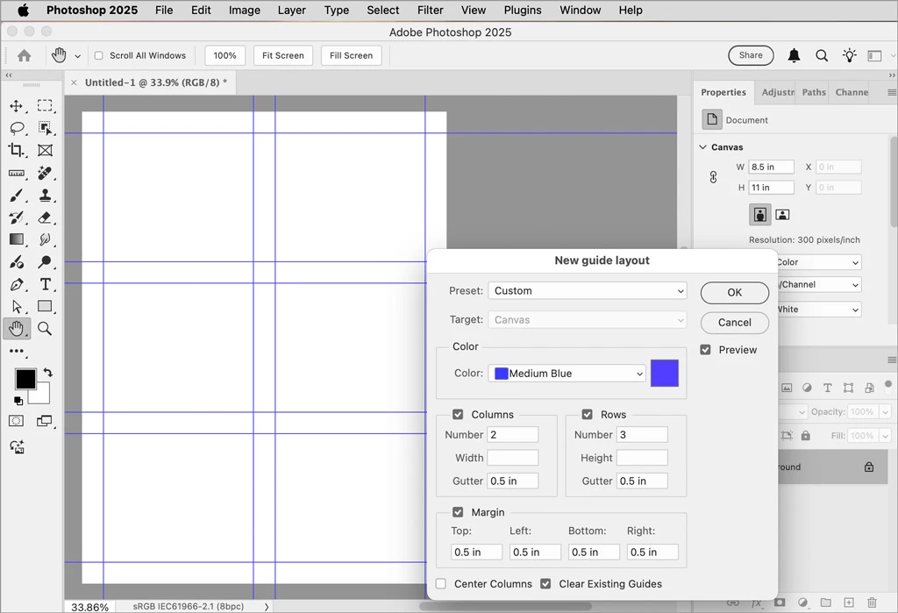Open the Apple menu
The height and width of the screenshot is (613, 898).
(23, 11)
